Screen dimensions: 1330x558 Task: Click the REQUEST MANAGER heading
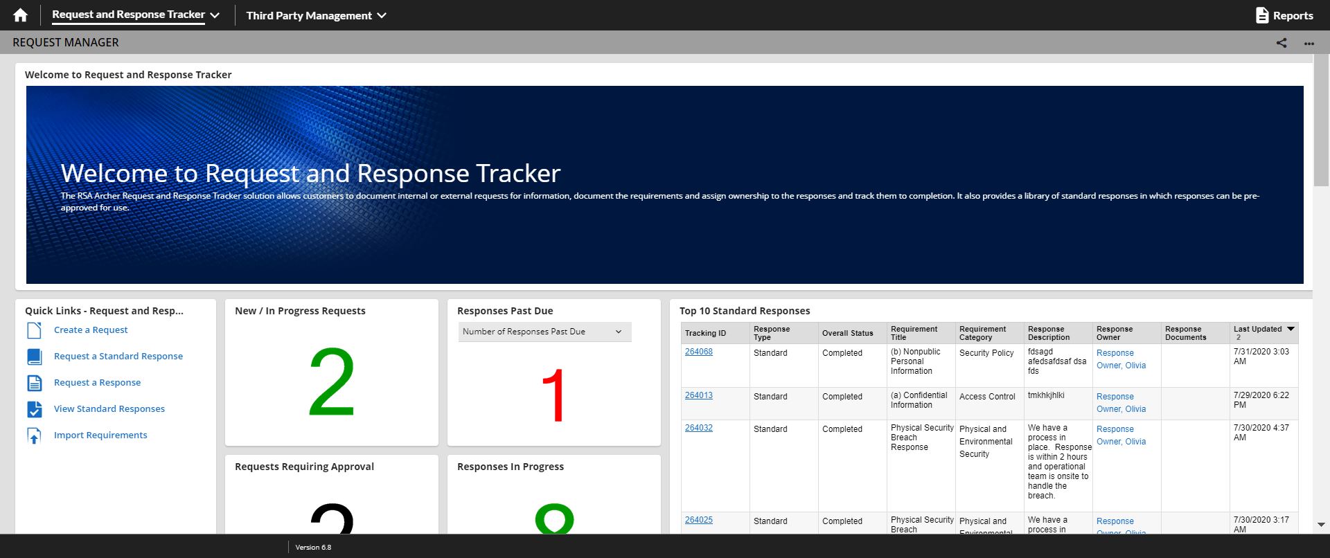pyautogui.click(x=66, y=42)
